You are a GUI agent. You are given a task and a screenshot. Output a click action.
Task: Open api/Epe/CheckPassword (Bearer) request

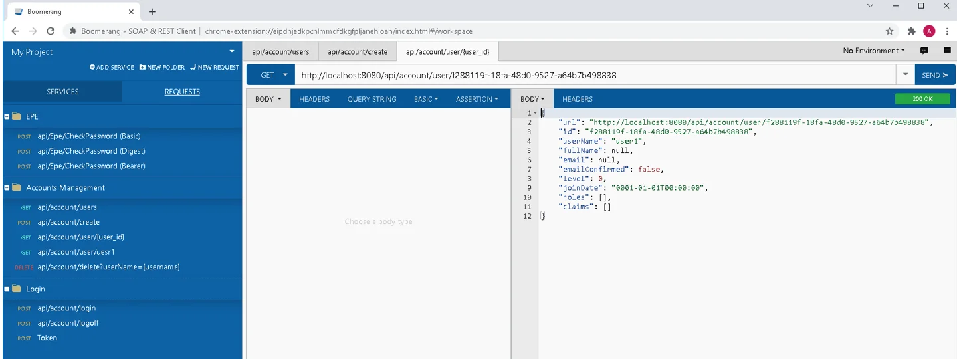[91, 166]
